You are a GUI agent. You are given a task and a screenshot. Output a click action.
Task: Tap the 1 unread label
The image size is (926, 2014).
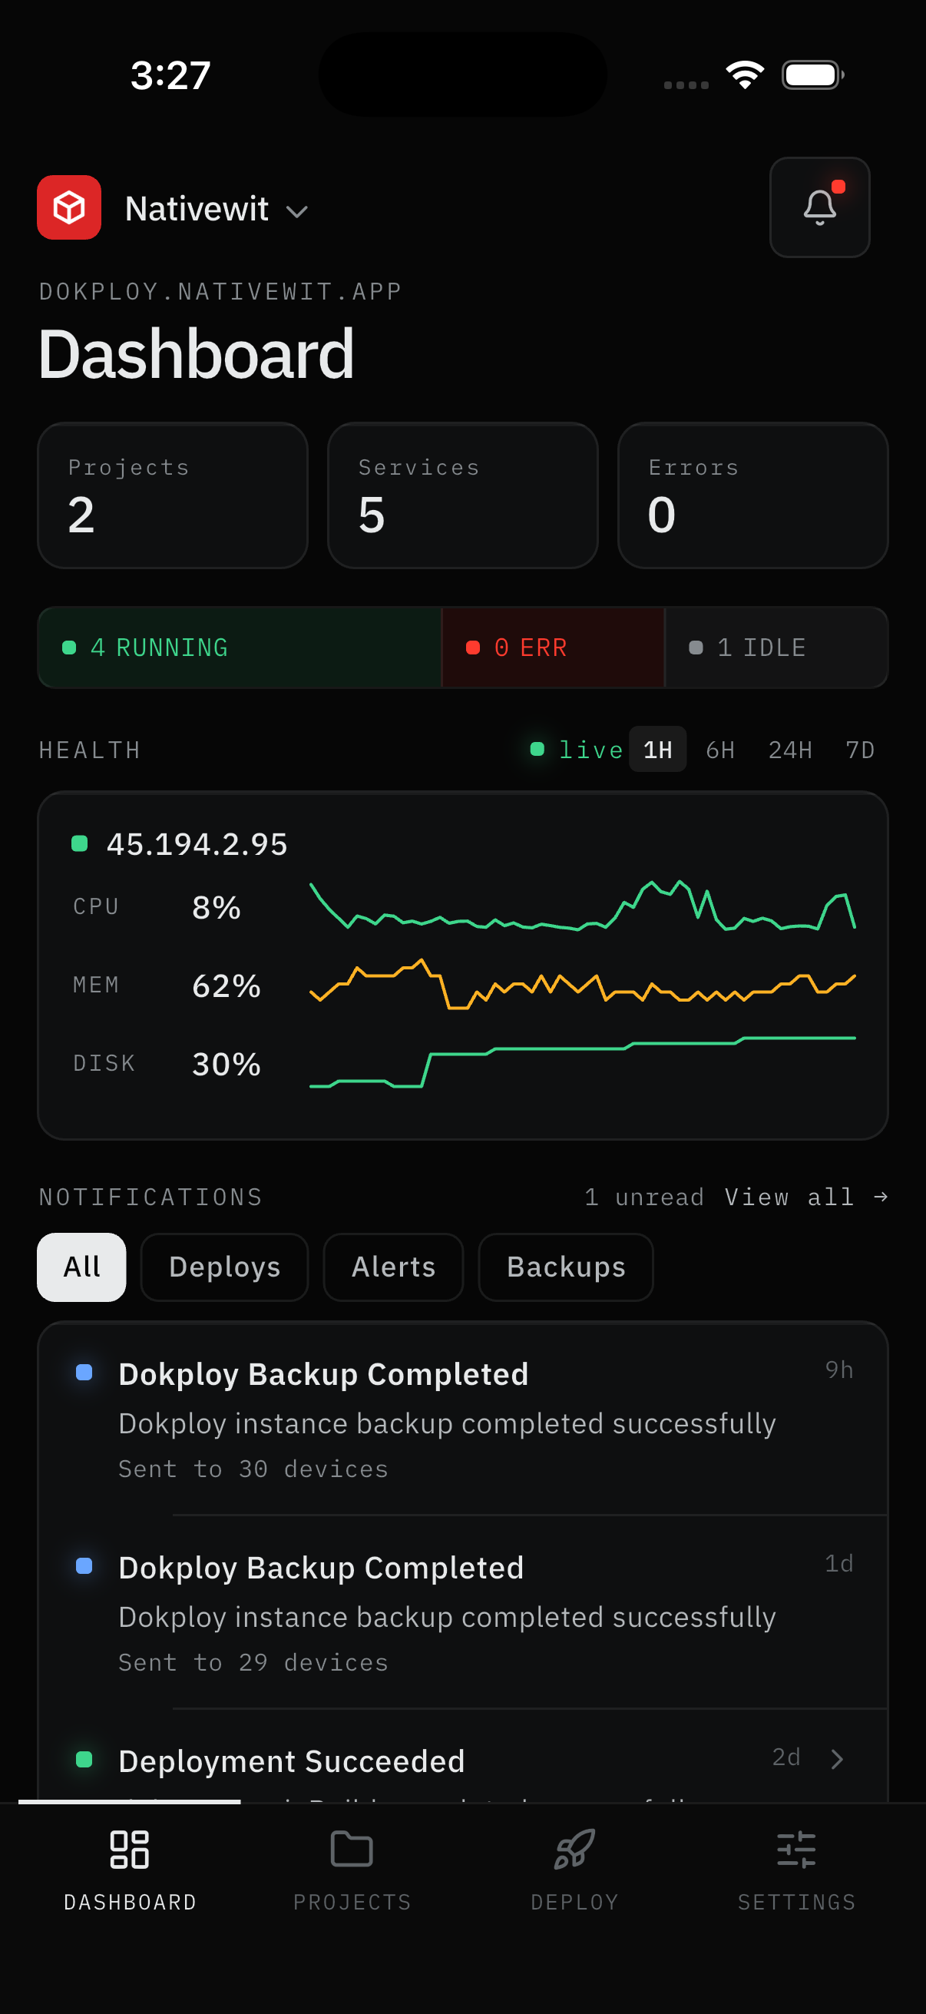tap(644, 1197)
